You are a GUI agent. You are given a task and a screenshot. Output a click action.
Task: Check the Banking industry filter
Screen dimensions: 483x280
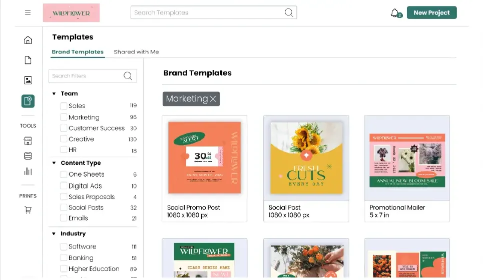tap(64, 258)
